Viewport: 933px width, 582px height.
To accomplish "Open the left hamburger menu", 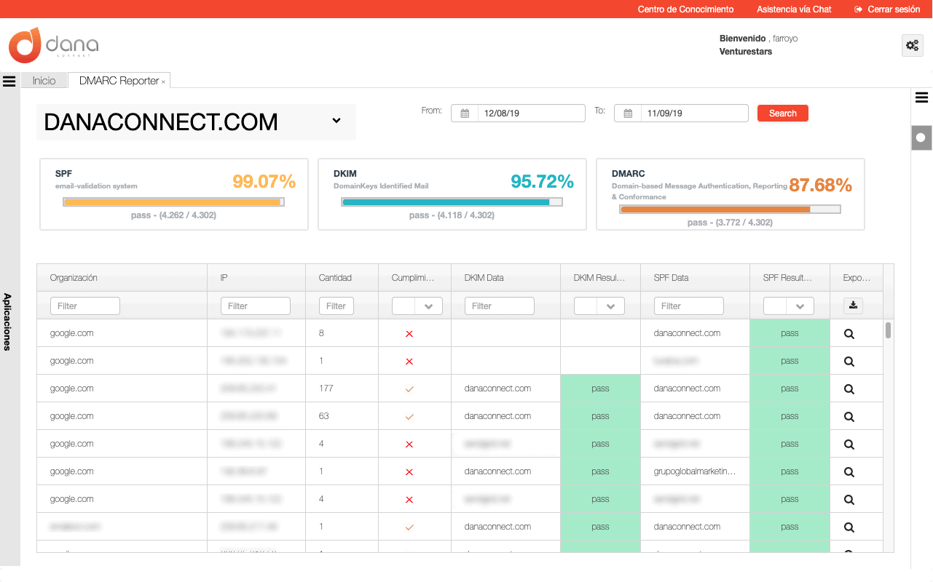I will [9, 81].
